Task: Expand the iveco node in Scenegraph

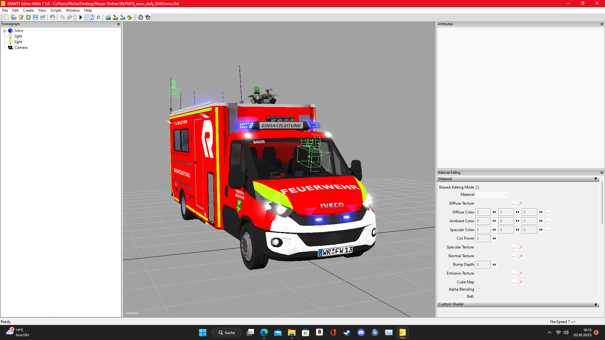Action: 4,31
